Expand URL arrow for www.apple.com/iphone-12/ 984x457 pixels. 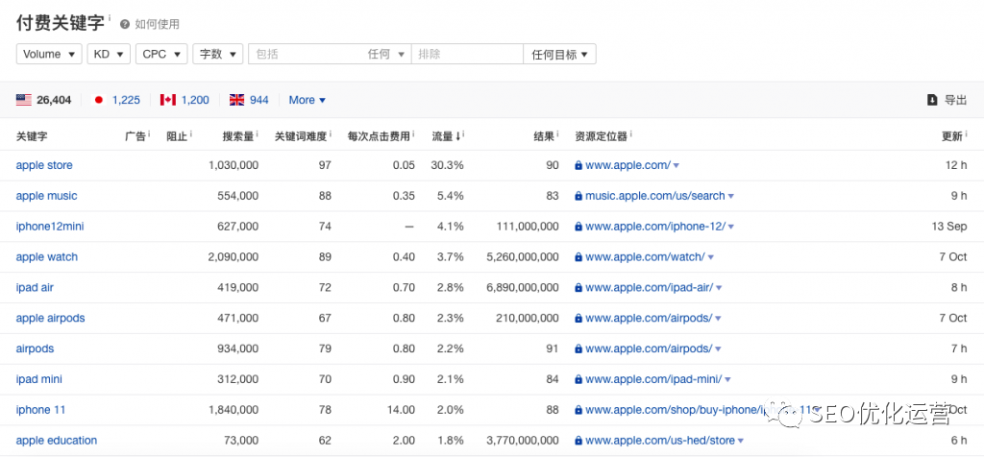click(731, 227)
